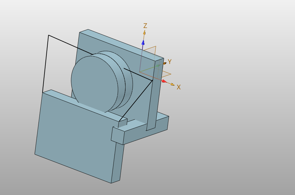
Task: Pick the narrow side face of the rear plate
Action: click(x=155, y=94)
